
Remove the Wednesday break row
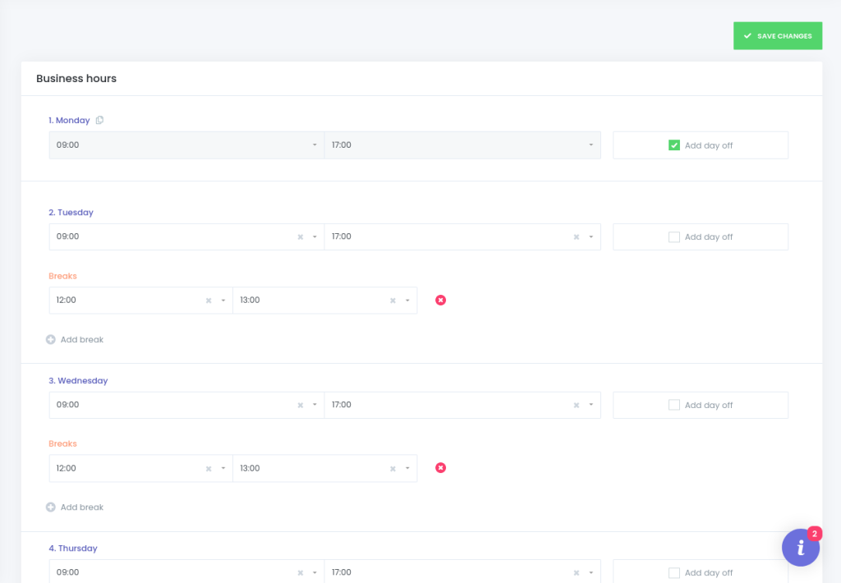(440, 468)
